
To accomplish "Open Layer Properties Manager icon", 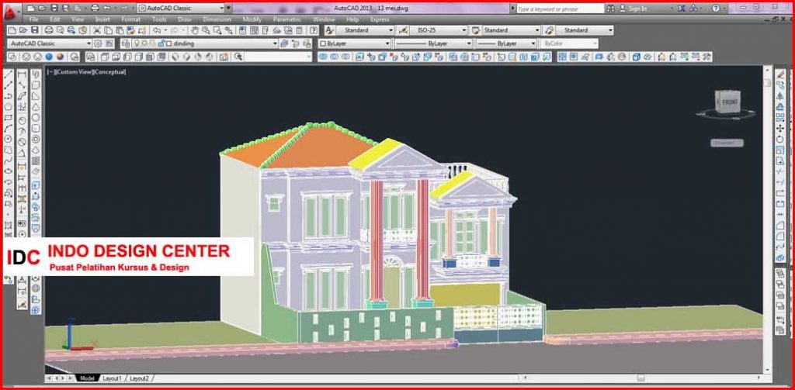I will point(124,43).
